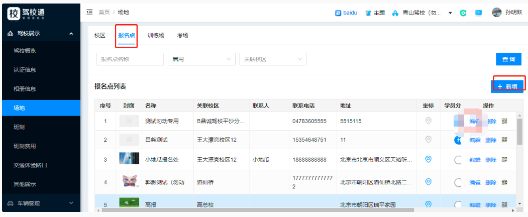Edit the 小地瓜报名处 row
Image resolution: width=528 pixels, height=217 pixels.
[475, 160]
